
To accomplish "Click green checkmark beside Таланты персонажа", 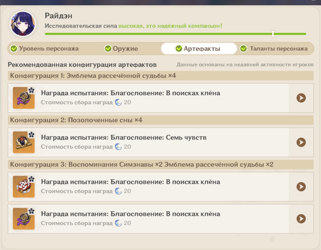I will coord(243,48).
